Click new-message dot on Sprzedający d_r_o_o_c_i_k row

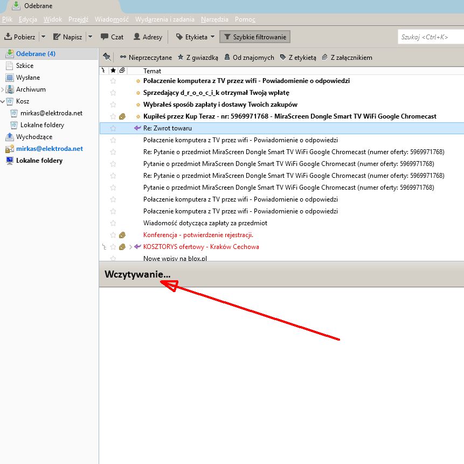coord(138,93)
